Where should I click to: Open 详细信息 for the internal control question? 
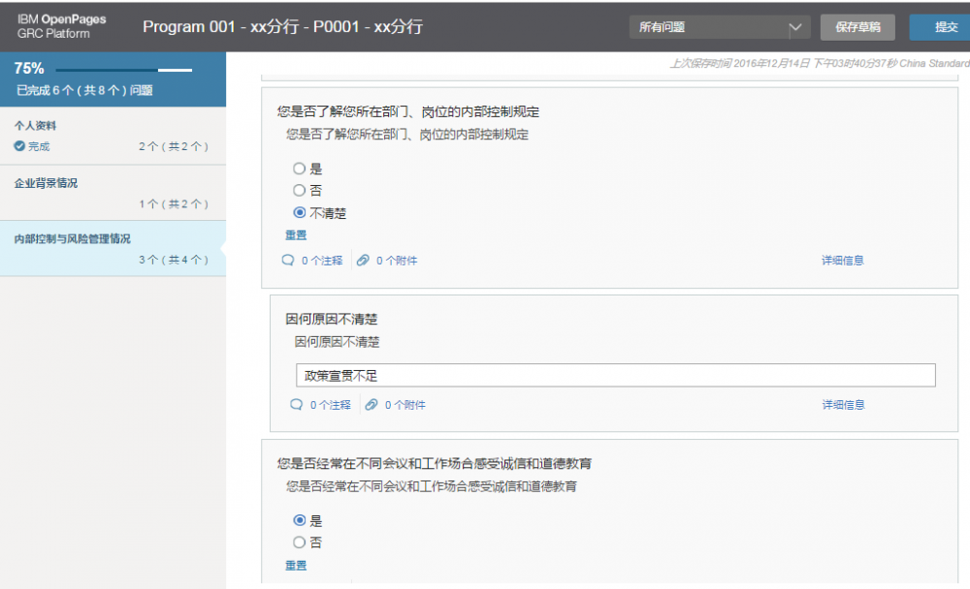coord(842,260)
